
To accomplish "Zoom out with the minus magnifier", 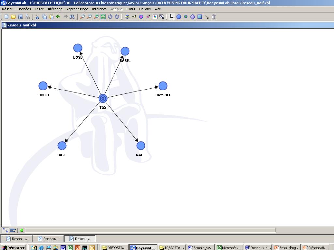I will click(89, 17).
